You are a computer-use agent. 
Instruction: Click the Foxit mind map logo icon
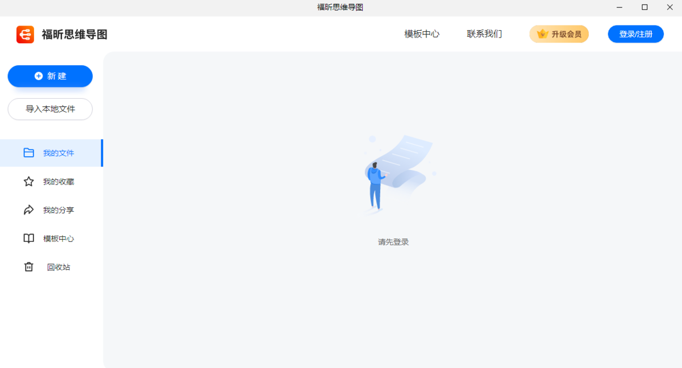tap(25, 34)
